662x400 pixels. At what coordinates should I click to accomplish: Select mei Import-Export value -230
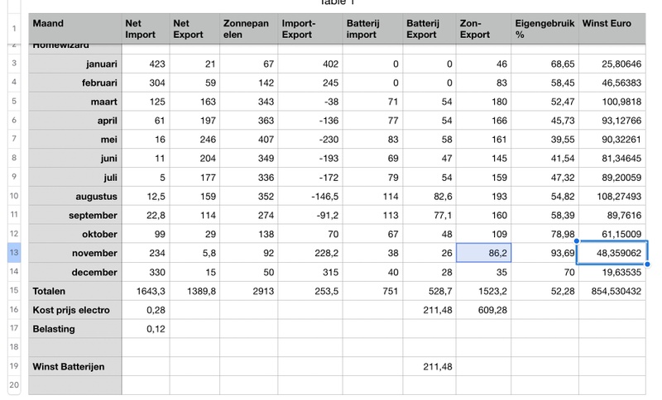point(310,139)
